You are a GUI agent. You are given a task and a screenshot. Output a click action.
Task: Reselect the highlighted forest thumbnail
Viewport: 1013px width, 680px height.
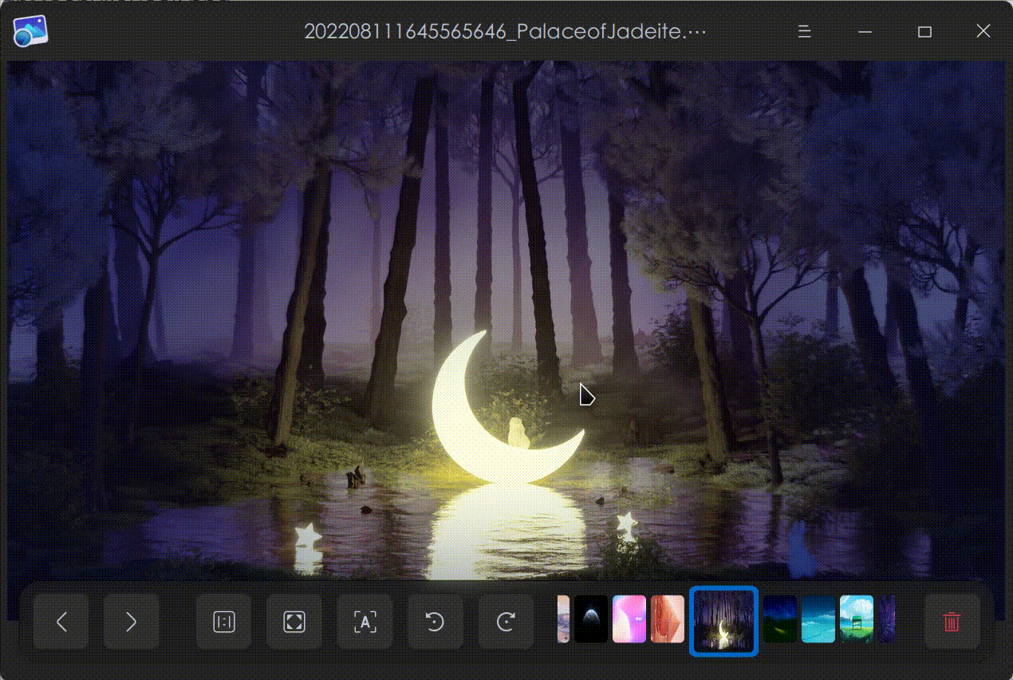(x=723, y=623)
